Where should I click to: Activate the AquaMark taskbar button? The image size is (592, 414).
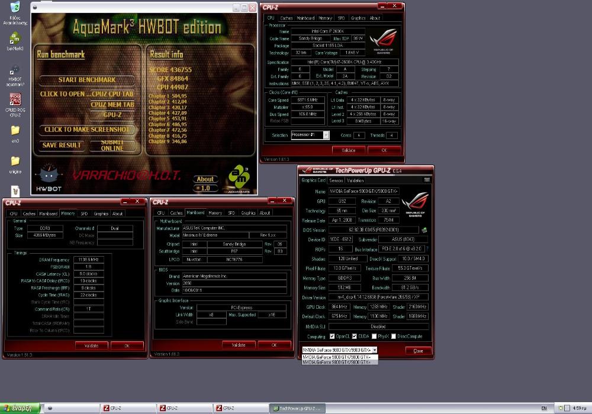click(72, 408)
